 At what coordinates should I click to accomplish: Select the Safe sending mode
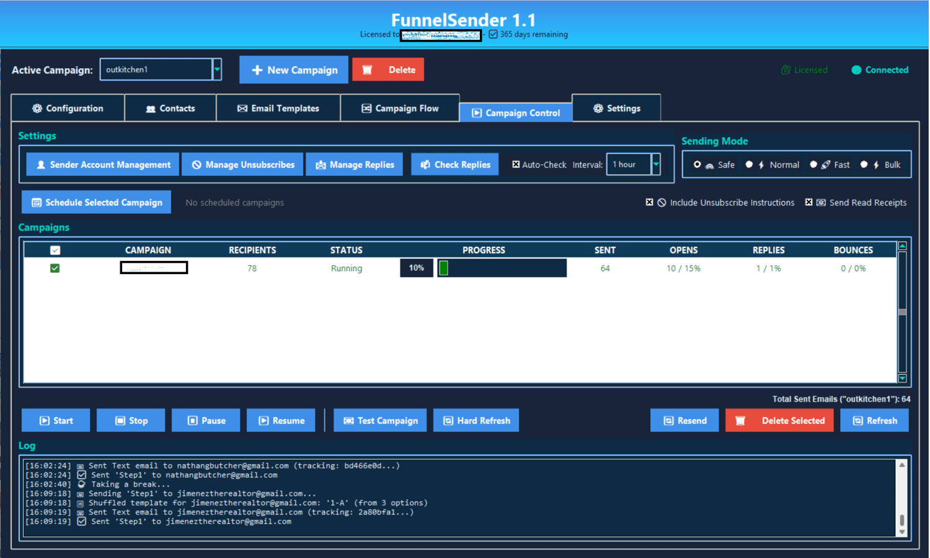click(697, 164)
